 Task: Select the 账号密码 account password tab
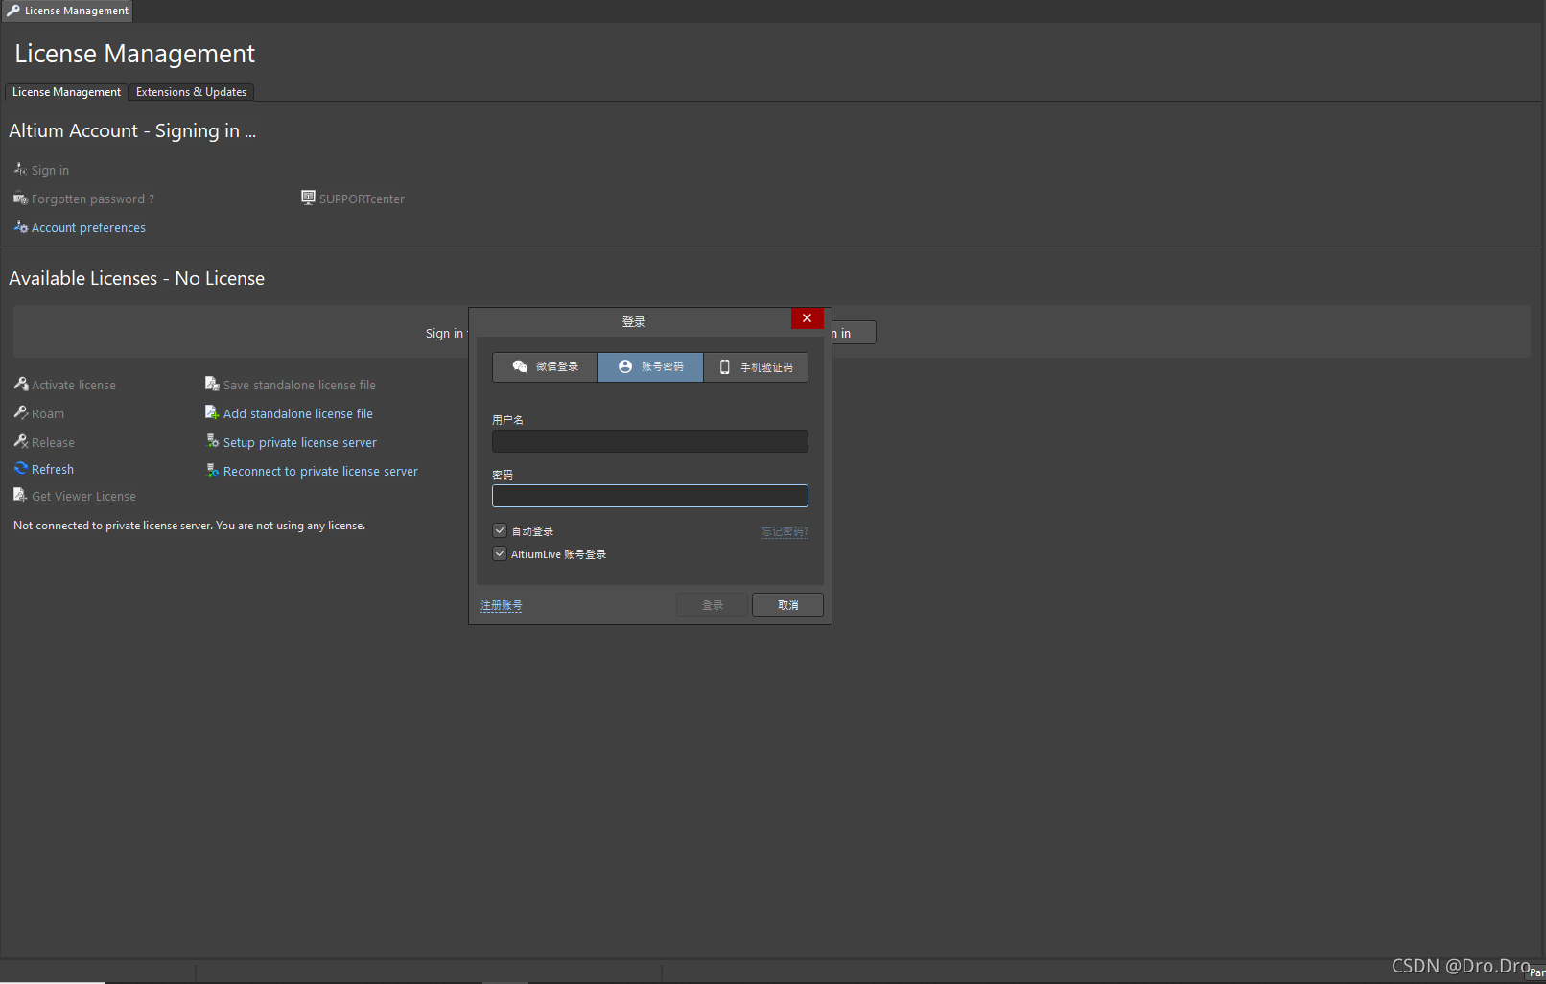(x=650, y=366)
